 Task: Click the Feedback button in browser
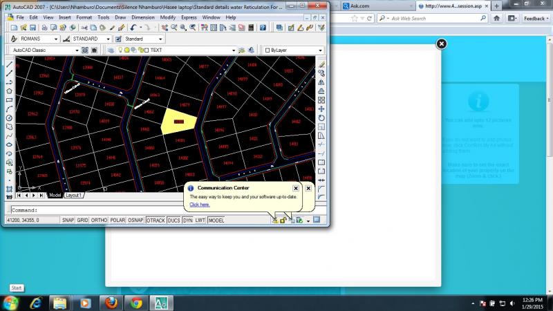coord(536,19)
